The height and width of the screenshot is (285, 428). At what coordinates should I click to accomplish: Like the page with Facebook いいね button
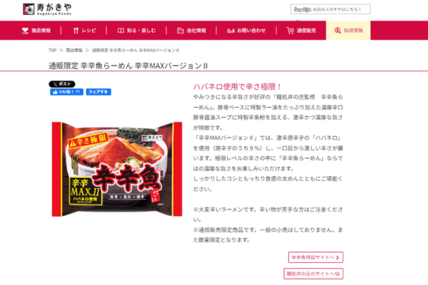click(66, 92)
